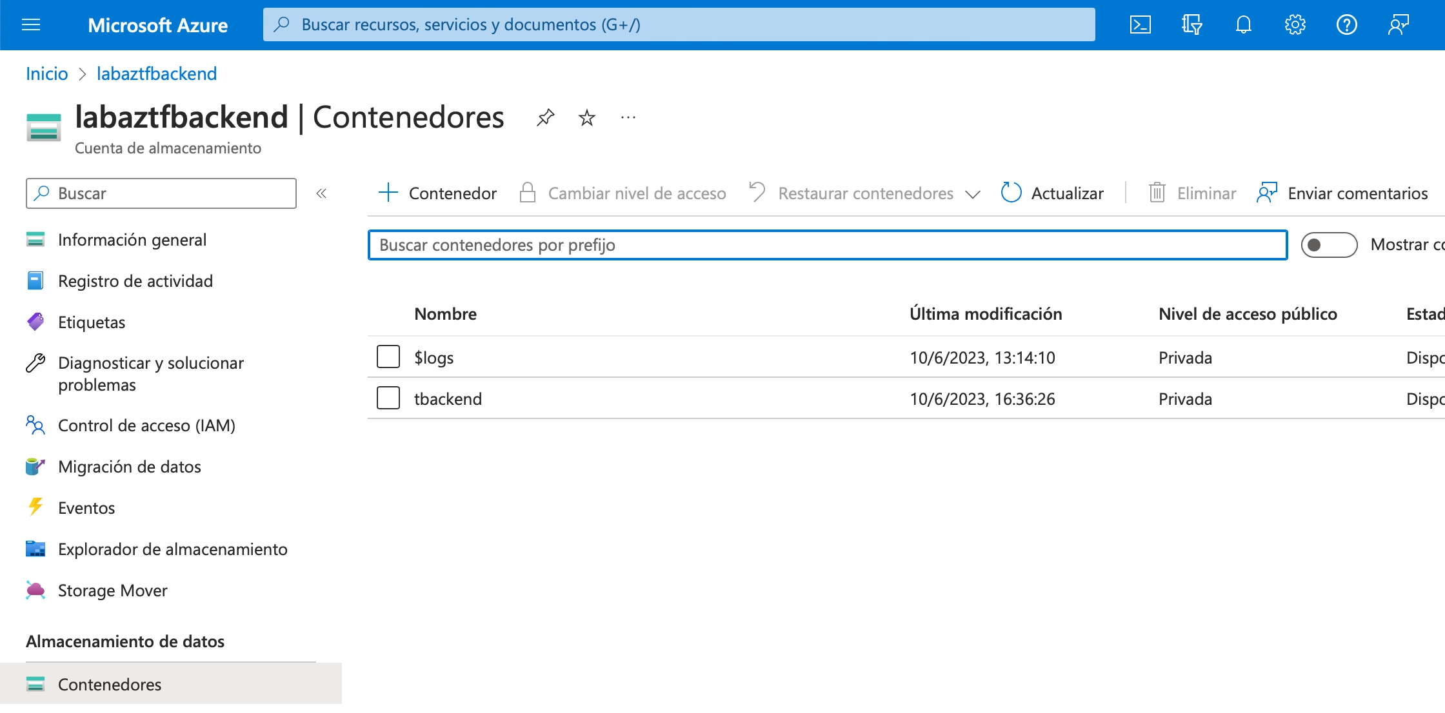Toggle the Mostrar contenedores eliminados switch
Viewport: 1445px width, 713px height.
coord(1329,244)
